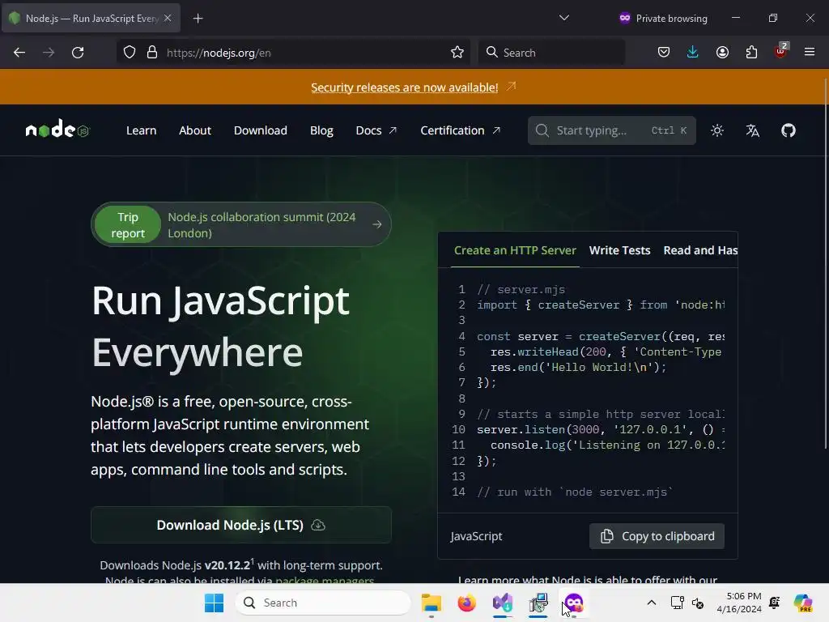Toggle the site light/dark theme sun icon
The height and width of the screenshot is (622, 829).
[717, 130]
